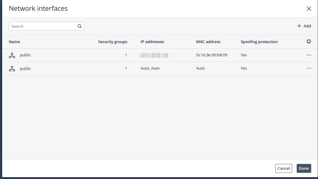The width and height of the screenshot is (318, 179).
Task: Click 'public' name in the Auto MAC row
Action: [25, 68]
